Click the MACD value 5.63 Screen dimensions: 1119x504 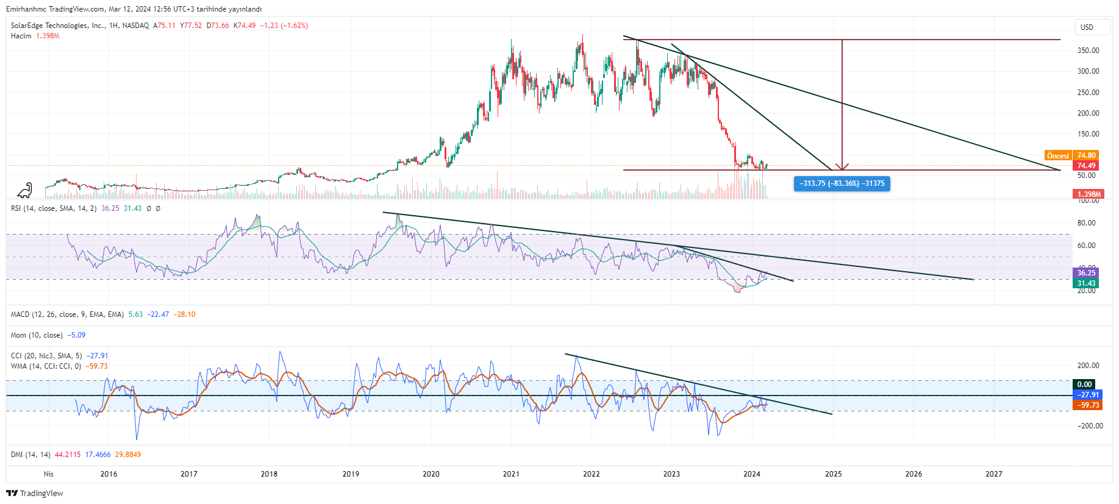pos(135,314)
